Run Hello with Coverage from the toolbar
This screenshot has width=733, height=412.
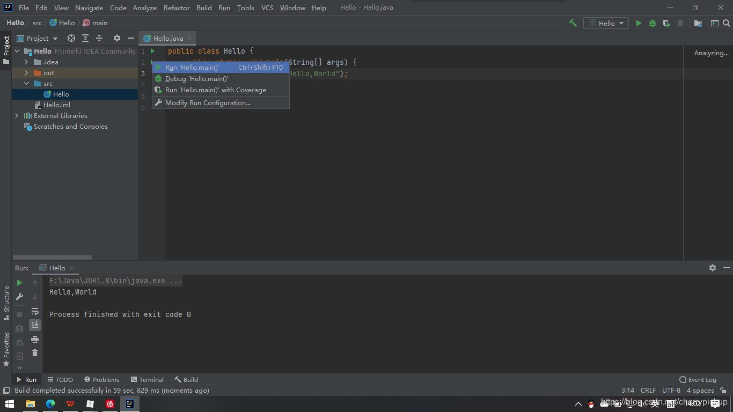point(666,23)
